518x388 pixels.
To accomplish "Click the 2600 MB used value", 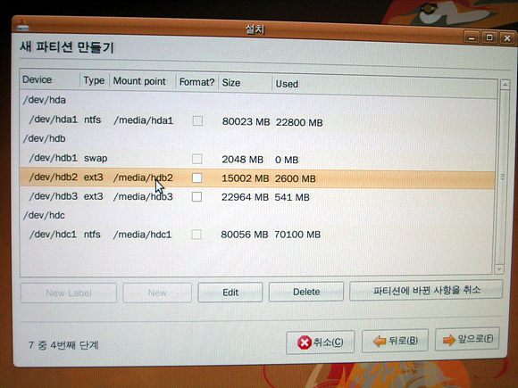I will [x=296, y=178].
